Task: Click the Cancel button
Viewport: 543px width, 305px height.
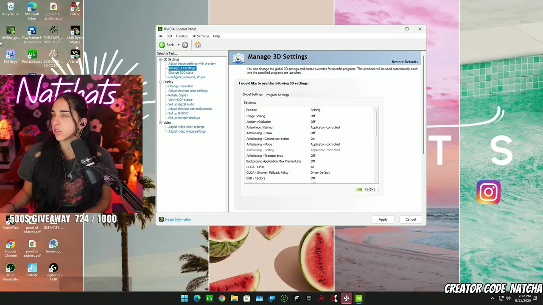Action: pos(411,219)
